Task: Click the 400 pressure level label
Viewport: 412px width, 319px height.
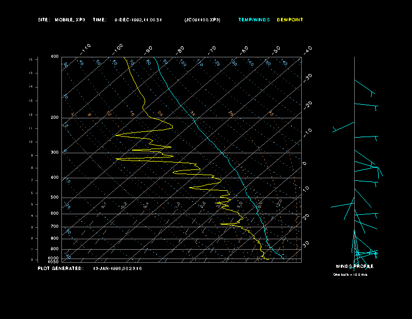Action: tap(55, 178)
